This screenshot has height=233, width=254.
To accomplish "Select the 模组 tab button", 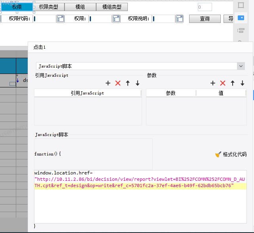I will pyautogui.click(x=80, y=7).
